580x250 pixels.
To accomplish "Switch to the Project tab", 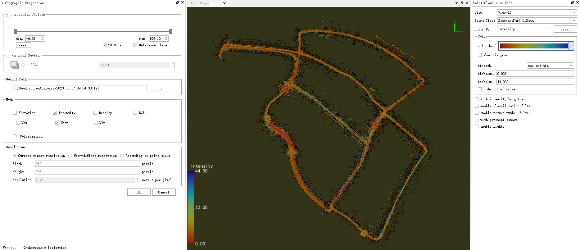I will tap(10, 247).
